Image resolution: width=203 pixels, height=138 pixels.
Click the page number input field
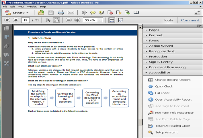coord(26,20)
